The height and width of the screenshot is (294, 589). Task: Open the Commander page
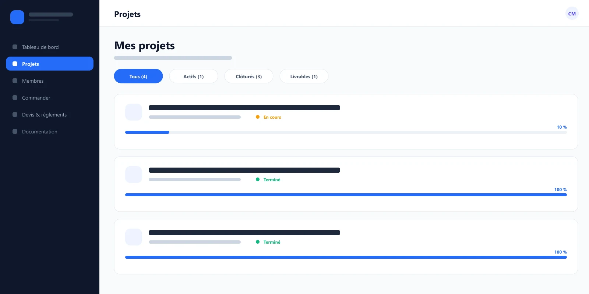[50, 98]
